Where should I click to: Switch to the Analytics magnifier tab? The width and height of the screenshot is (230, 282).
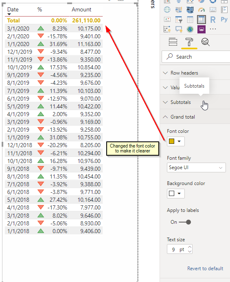pyautogui.click(x=205, y=42)
